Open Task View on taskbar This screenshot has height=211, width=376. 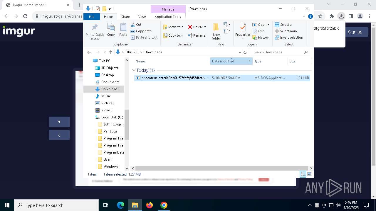(x=106, y=205)
